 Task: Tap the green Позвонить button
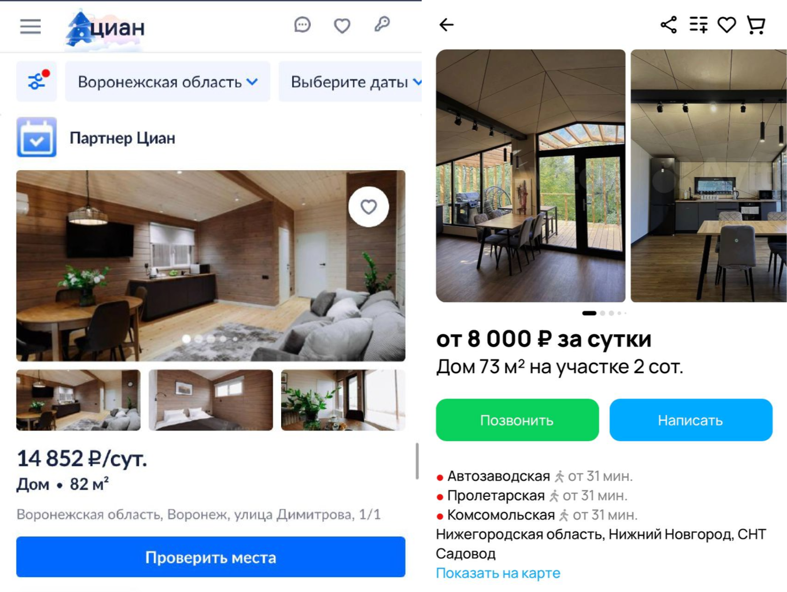pos(517,420)
